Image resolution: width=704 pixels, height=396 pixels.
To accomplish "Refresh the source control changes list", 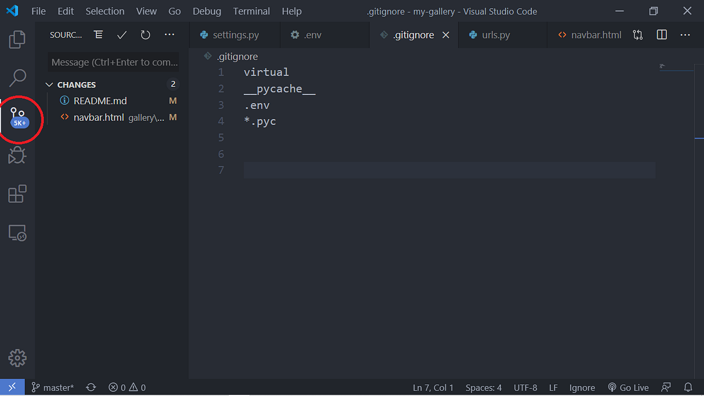I will point(145,35).
